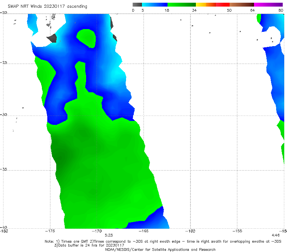
Task: Click the longitude label "-165"
Action: 143,231
